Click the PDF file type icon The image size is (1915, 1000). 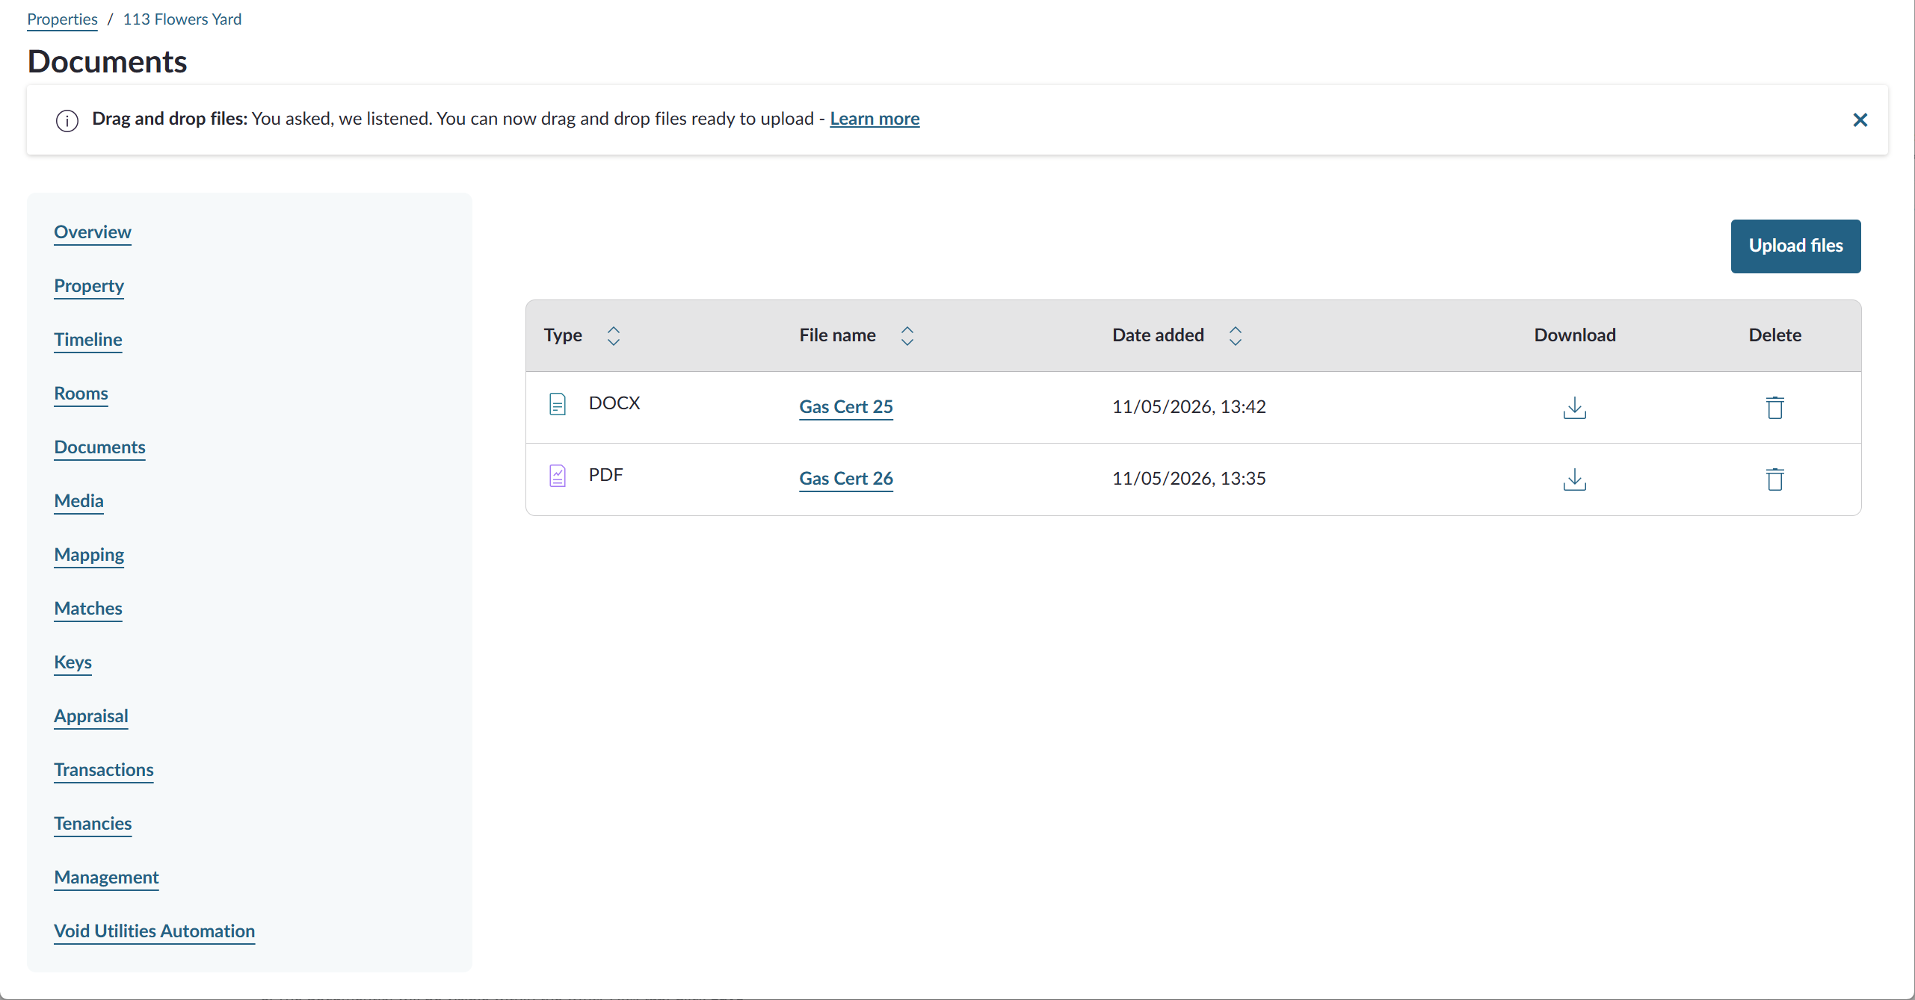coord(558,476)
